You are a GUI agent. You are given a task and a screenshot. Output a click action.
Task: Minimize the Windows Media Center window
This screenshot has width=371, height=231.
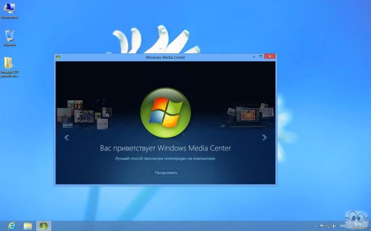[254, 57]
